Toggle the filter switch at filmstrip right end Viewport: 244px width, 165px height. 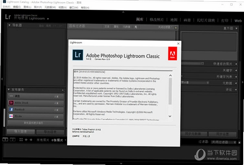point(240,142)
